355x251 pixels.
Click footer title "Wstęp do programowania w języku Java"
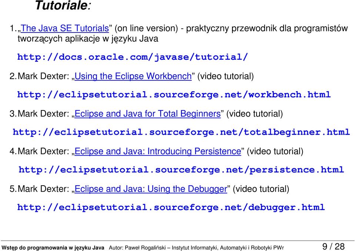[x=53, y=248]
